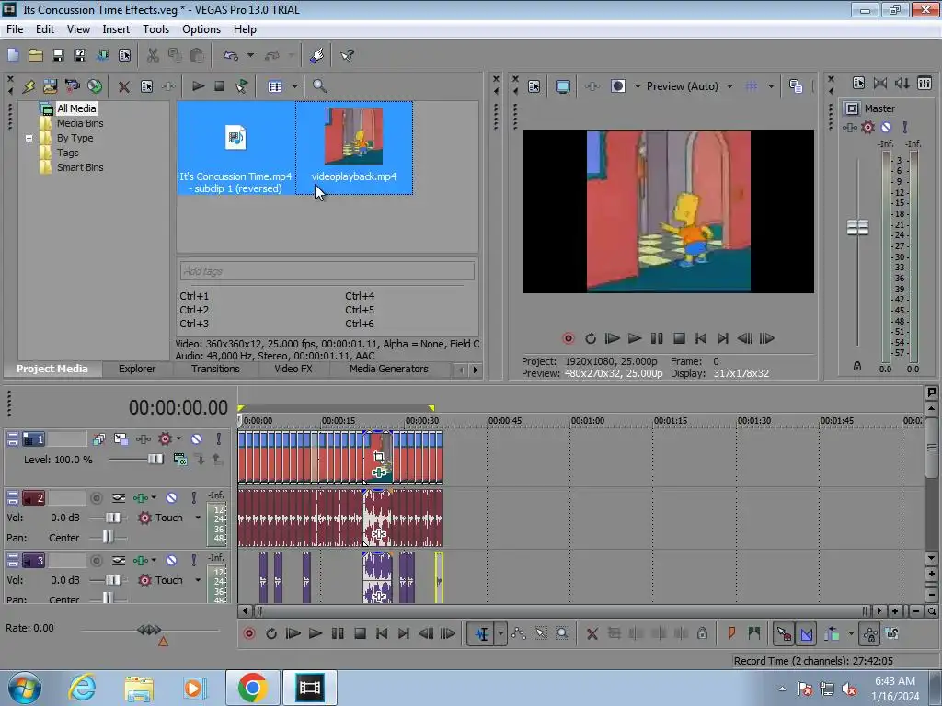
Task: Click Remove selected media X icon
Action: pos(124,86)
